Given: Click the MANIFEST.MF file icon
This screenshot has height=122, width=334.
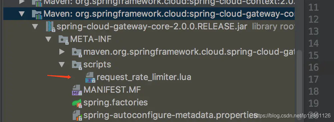Looking at the screenshot, I should click(x=77, y=90).
